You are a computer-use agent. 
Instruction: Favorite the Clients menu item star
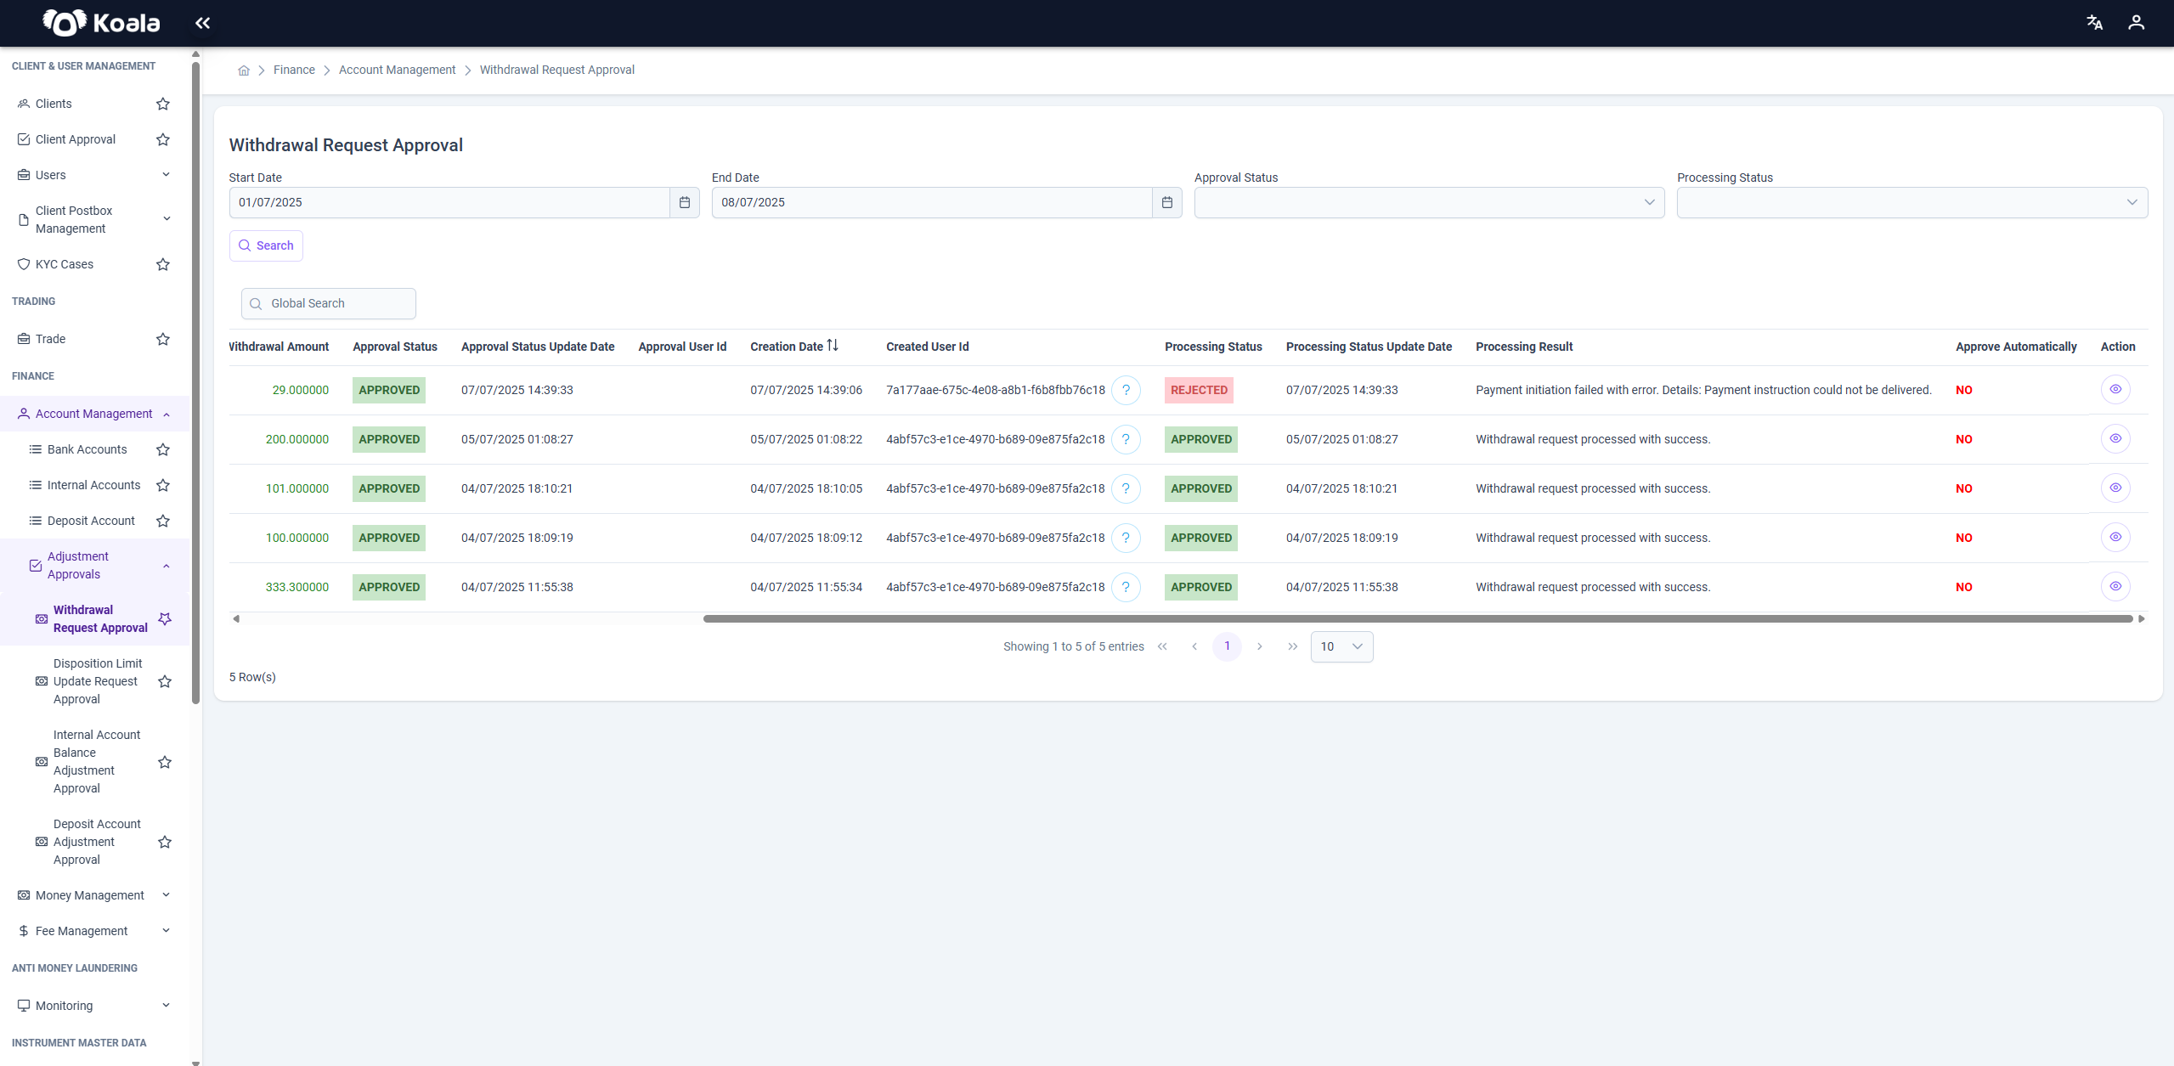coord(163,104)
